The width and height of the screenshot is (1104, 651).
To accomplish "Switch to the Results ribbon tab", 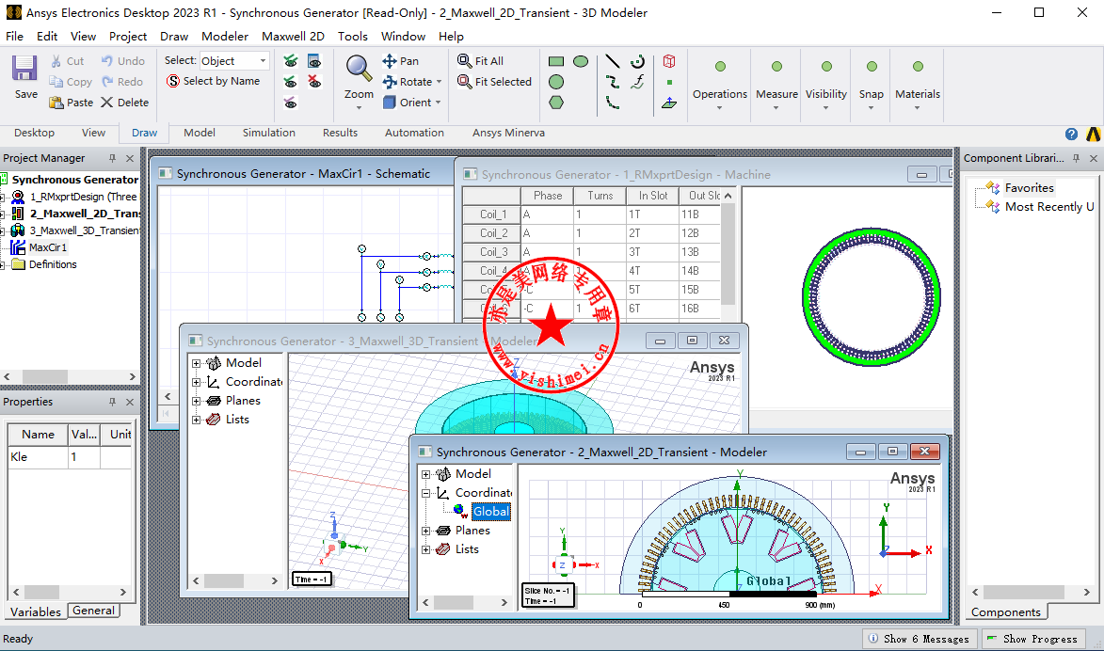I will tap(340, 133).
